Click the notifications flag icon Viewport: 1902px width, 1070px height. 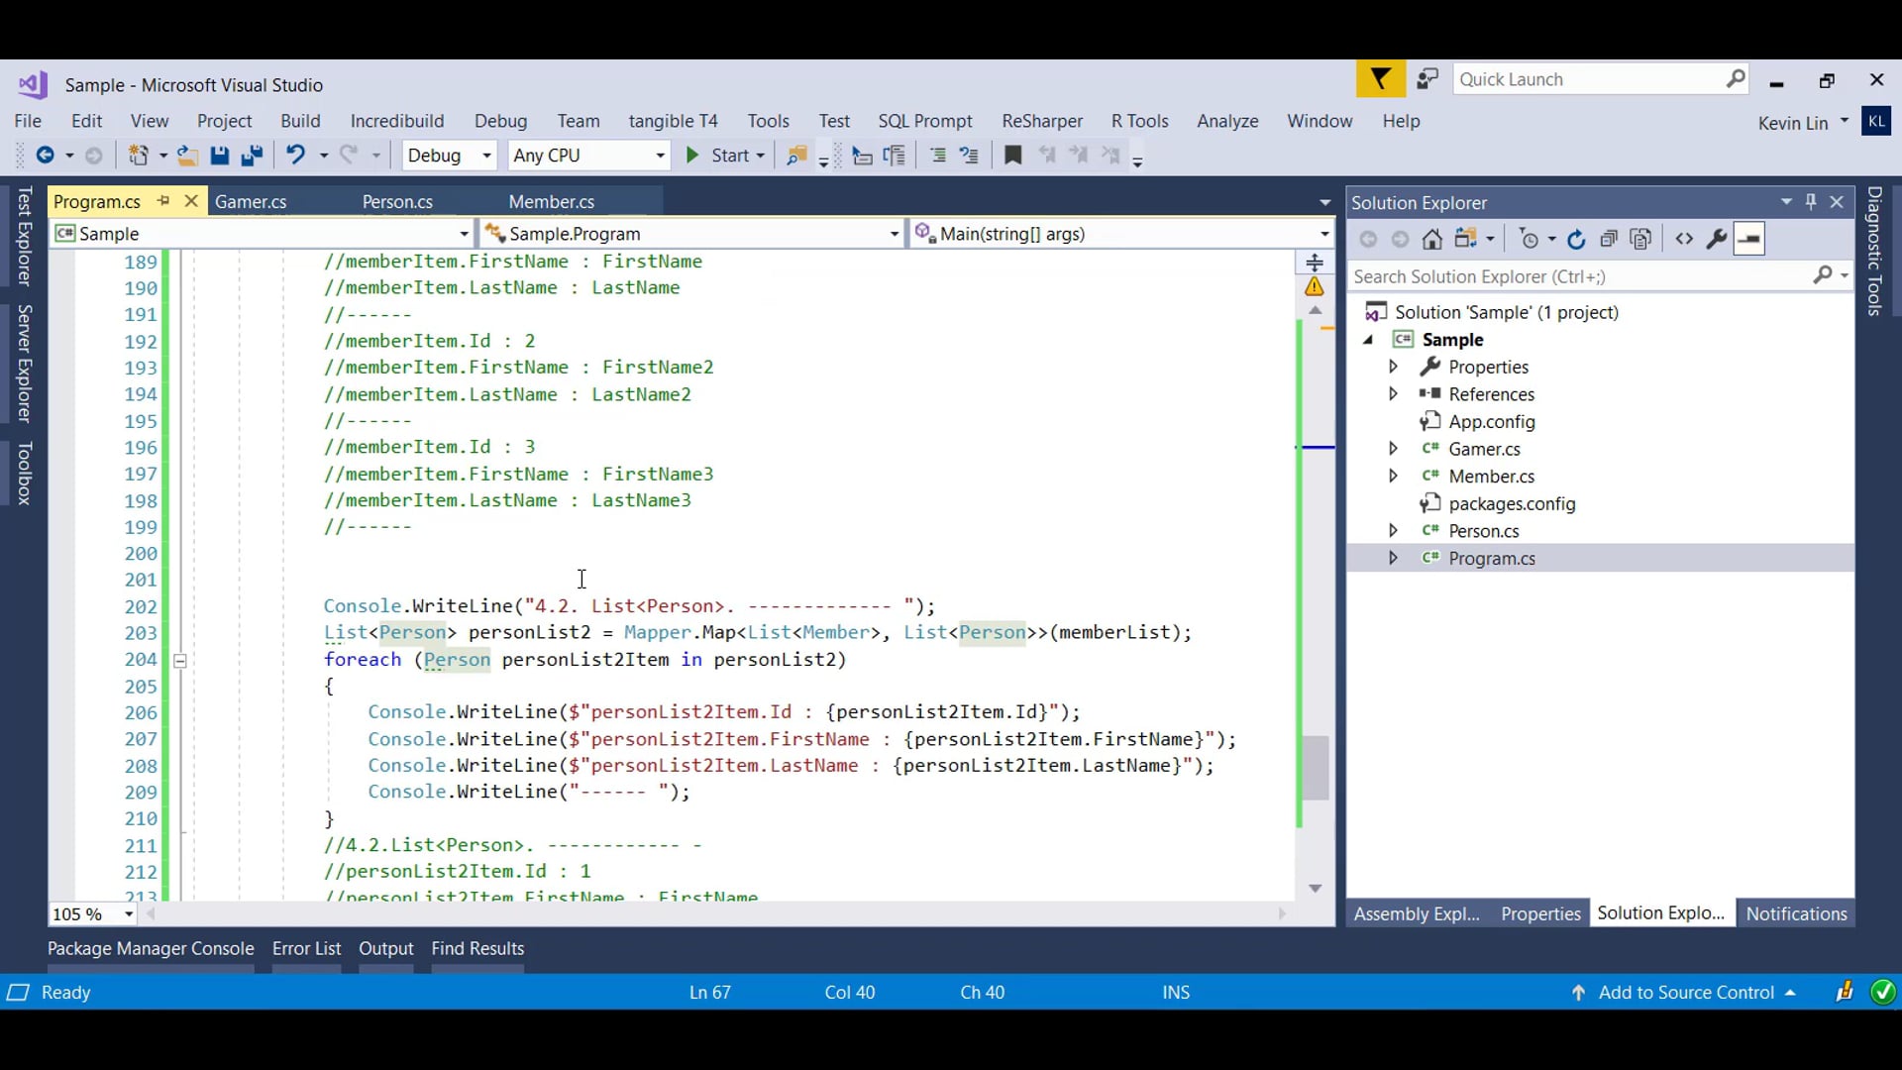pos(1380,79)
